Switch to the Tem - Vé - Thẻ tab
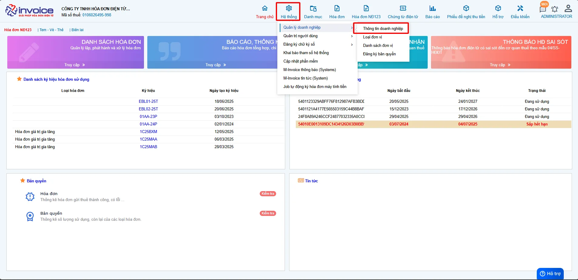Viewport: 578px width, 280px height. (x=52, y=30)
